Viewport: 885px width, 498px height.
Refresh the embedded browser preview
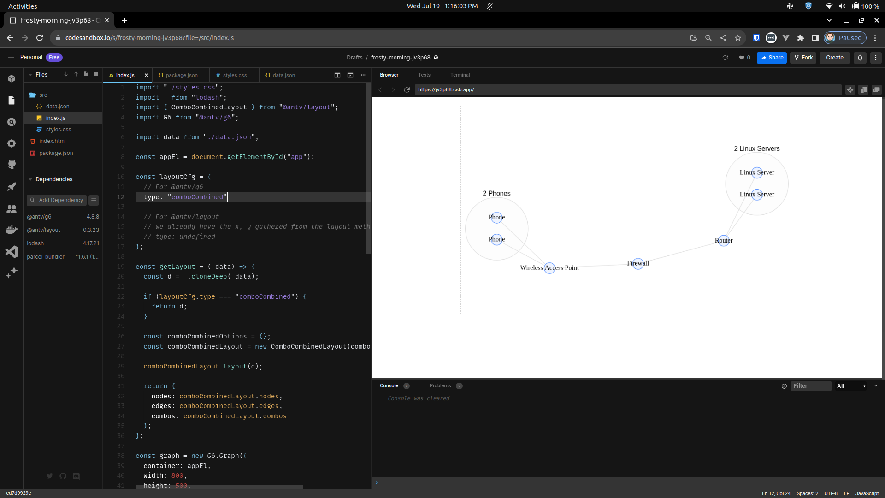(x=407, y=89)
